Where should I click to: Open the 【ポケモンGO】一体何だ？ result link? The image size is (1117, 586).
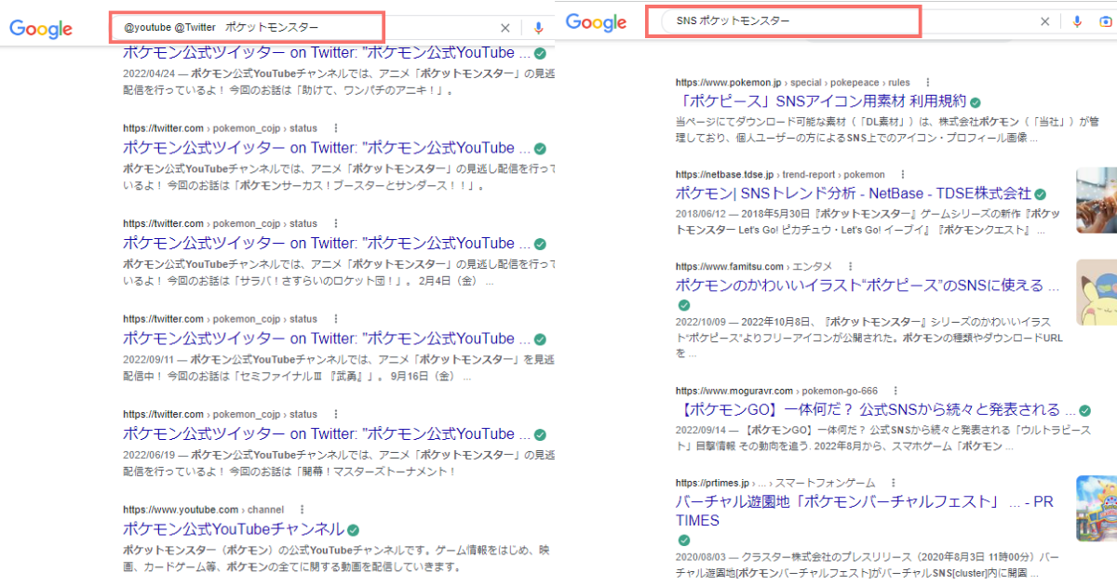point(875,409)
